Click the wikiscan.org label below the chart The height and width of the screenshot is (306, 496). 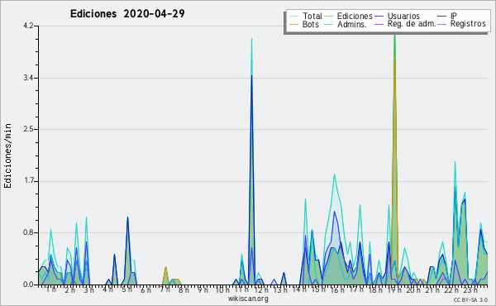(x=248, y=299)
